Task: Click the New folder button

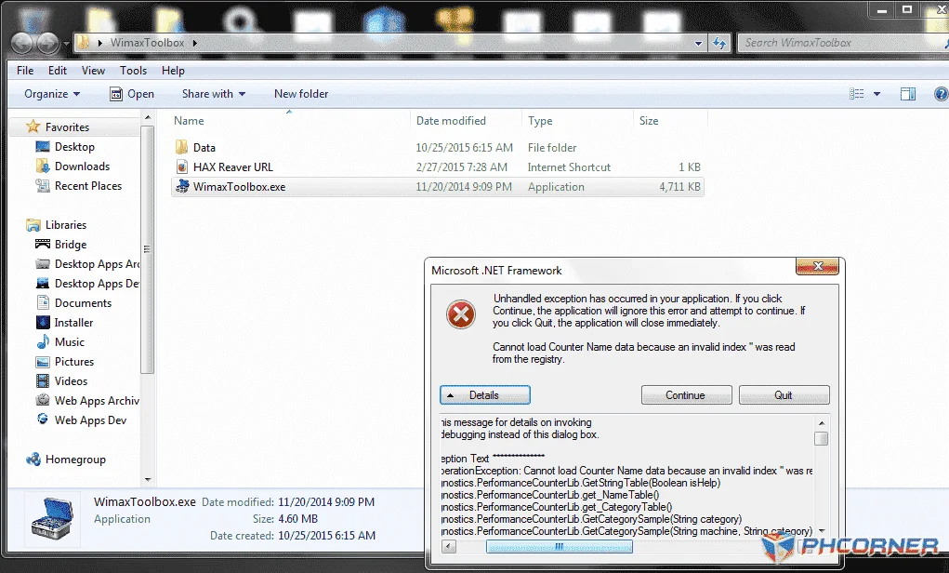Action: 301,94
